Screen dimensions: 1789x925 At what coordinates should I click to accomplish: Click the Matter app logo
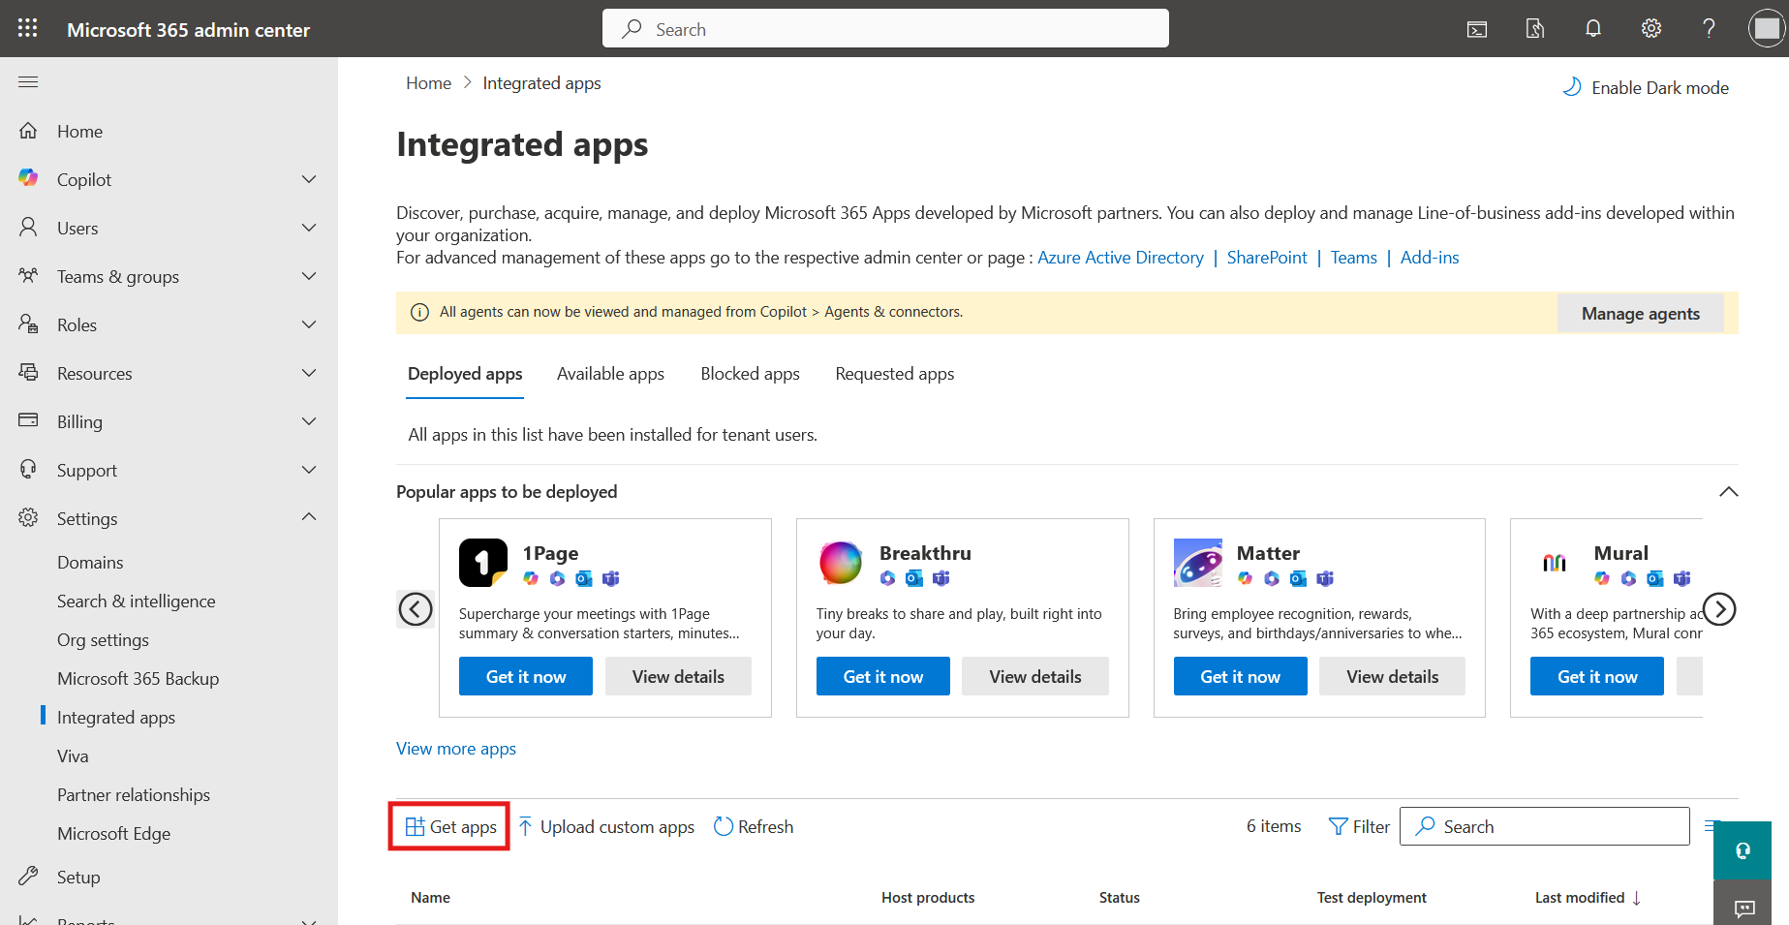(1198, 563)
